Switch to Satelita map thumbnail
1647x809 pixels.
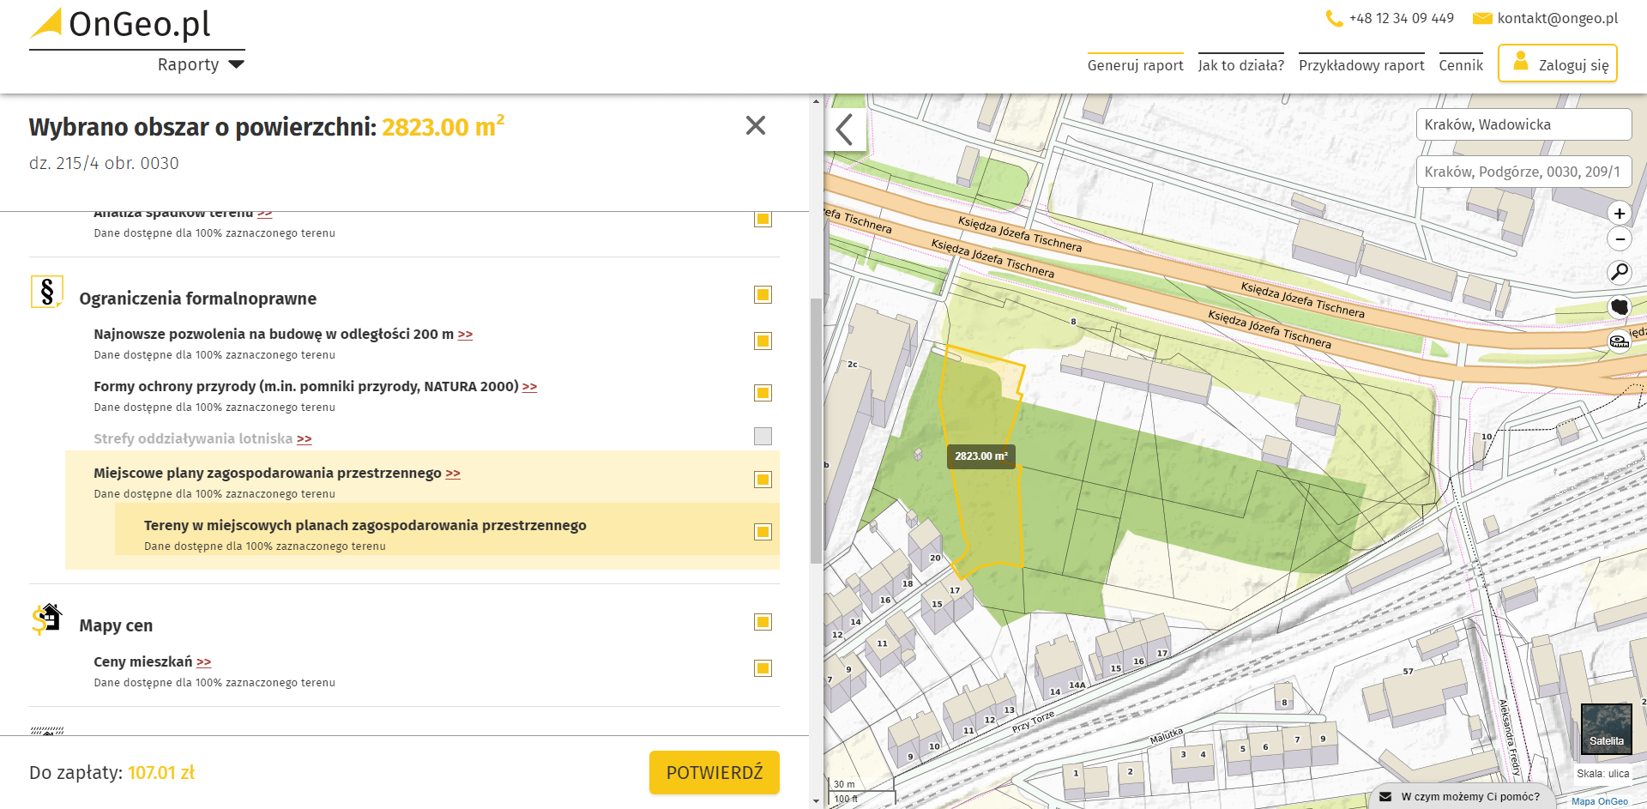pos(1606,729)
